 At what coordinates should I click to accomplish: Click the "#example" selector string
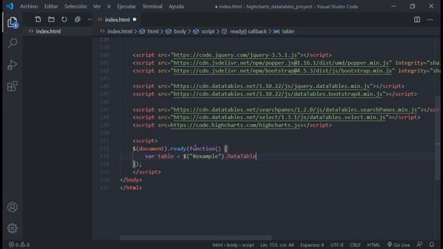pos(205,156)
